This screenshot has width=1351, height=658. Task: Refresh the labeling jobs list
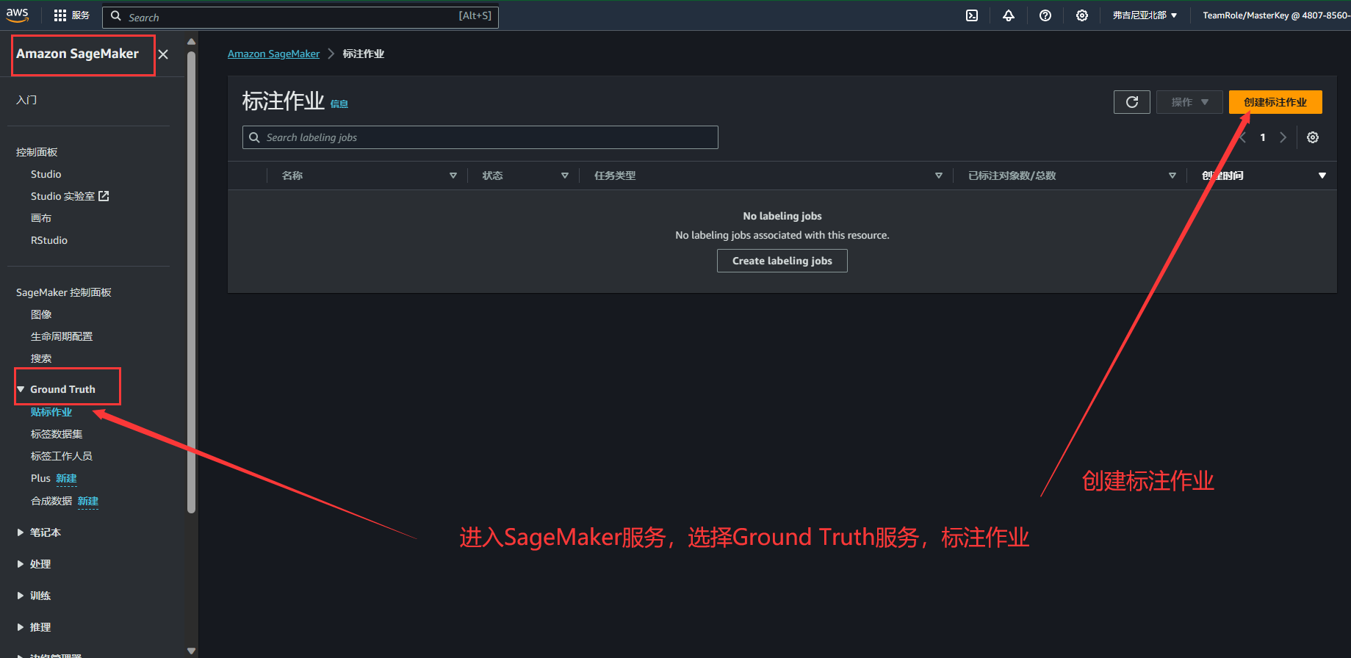1132,102
